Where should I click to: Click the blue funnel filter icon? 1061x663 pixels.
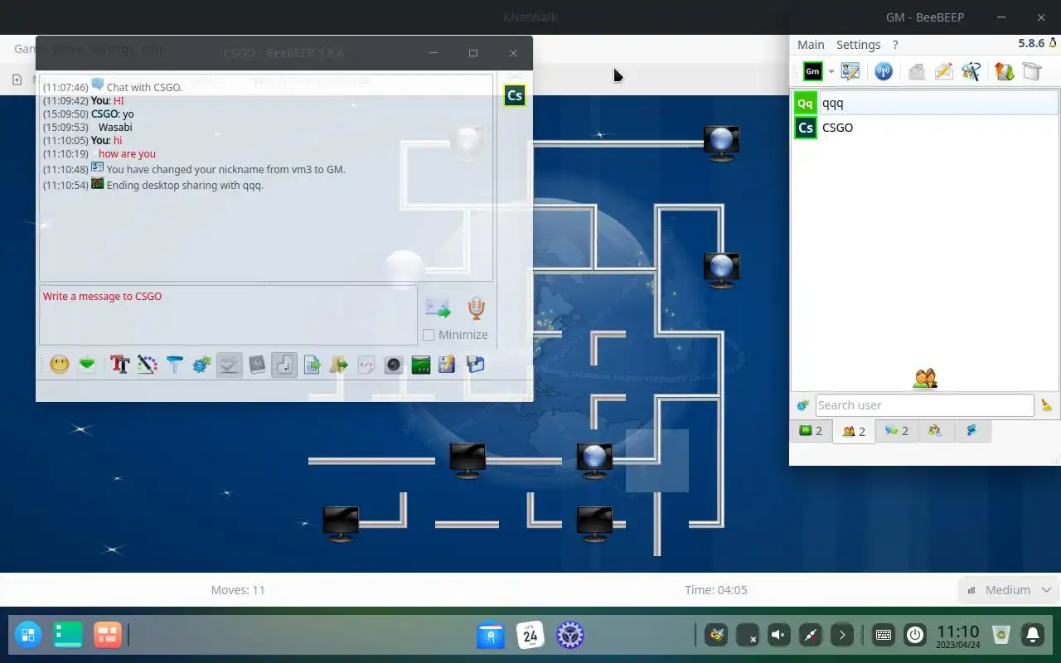(174, 365)
